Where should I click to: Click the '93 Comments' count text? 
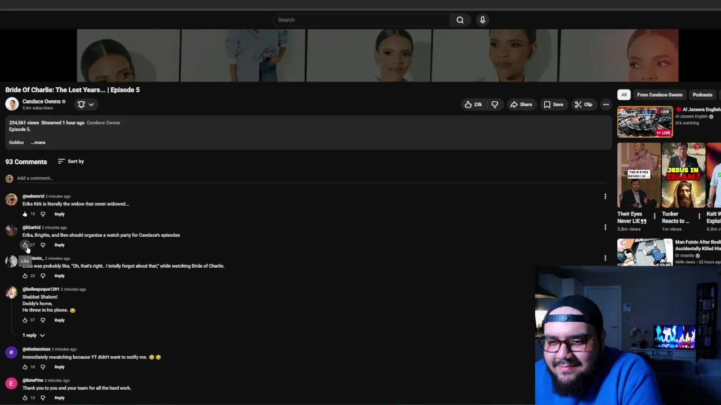[26, 162]
